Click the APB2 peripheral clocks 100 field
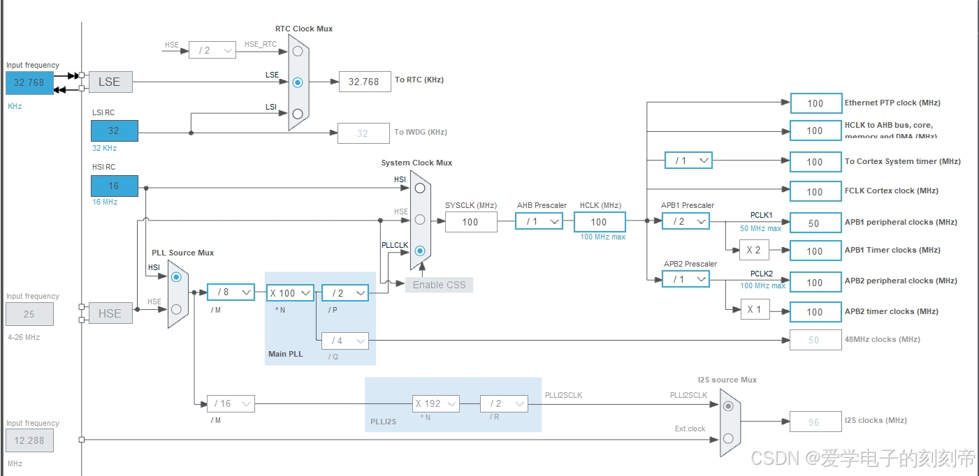Viewport: 979px width, 476px height. (x=815, y=283)
